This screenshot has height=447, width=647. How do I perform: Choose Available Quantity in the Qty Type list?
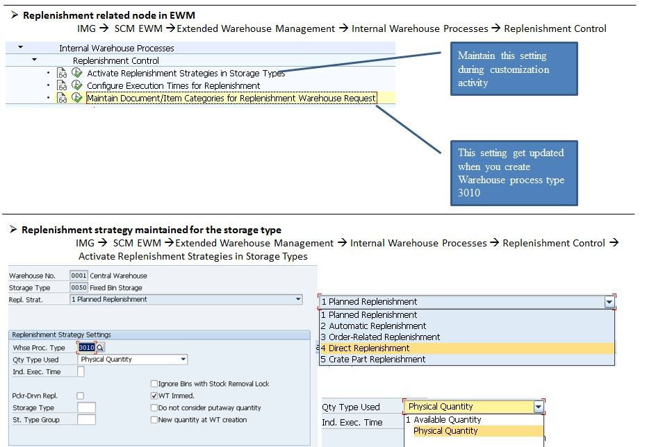443,419
